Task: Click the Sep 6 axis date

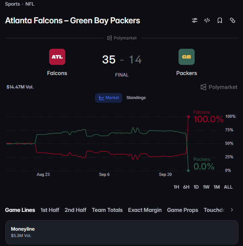Action: coord(104,174)
